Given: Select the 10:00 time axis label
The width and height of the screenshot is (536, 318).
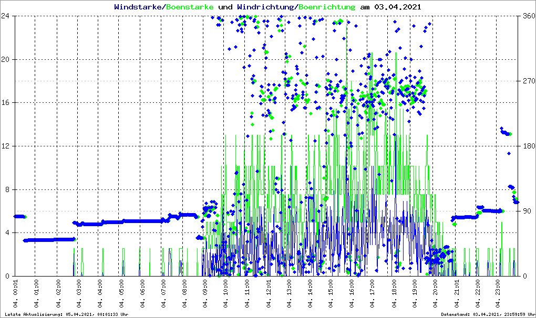Looking at the screenshot, I should [x=226, y=294].
